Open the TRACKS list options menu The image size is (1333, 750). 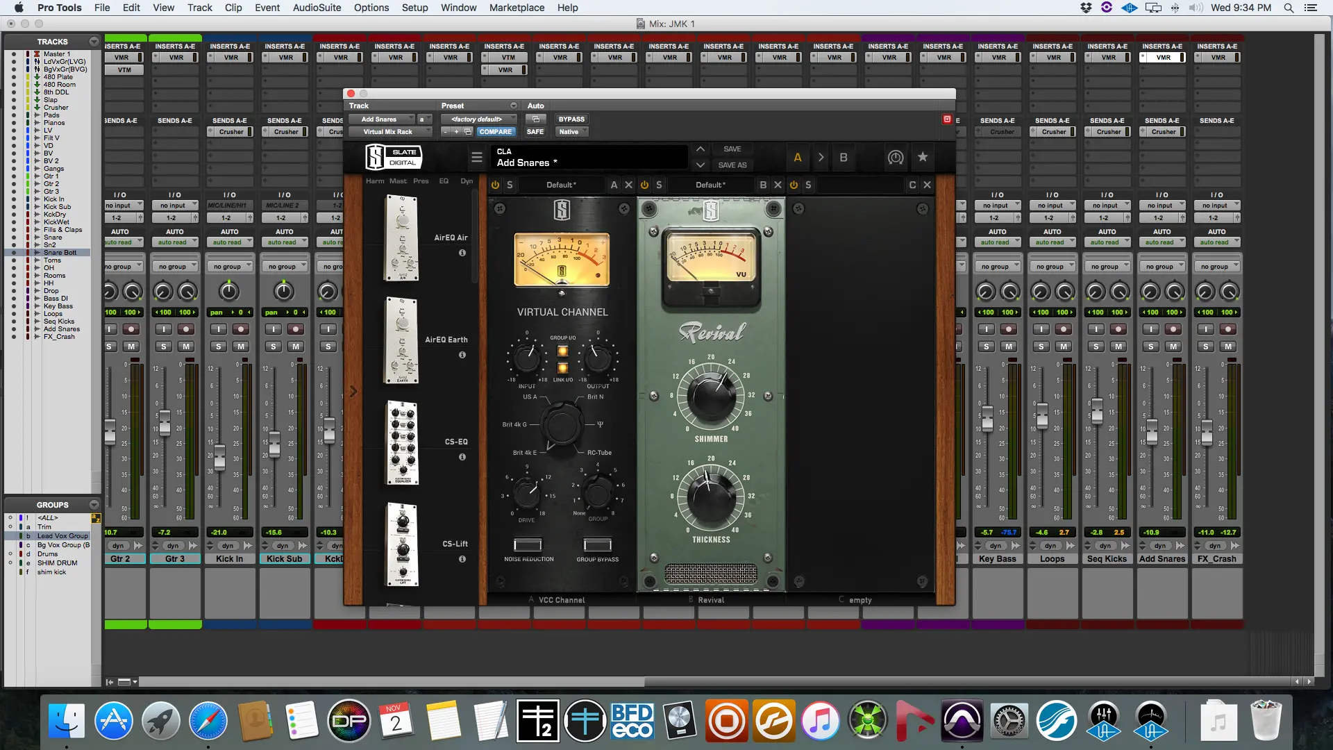point(94,42)
